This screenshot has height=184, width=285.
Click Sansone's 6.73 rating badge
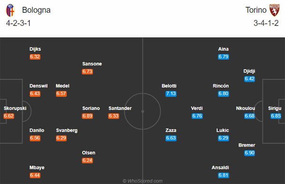point(87,72)
